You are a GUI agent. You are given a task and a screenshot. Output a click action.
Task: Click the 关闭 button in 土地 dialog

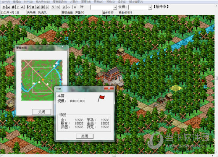84,136
